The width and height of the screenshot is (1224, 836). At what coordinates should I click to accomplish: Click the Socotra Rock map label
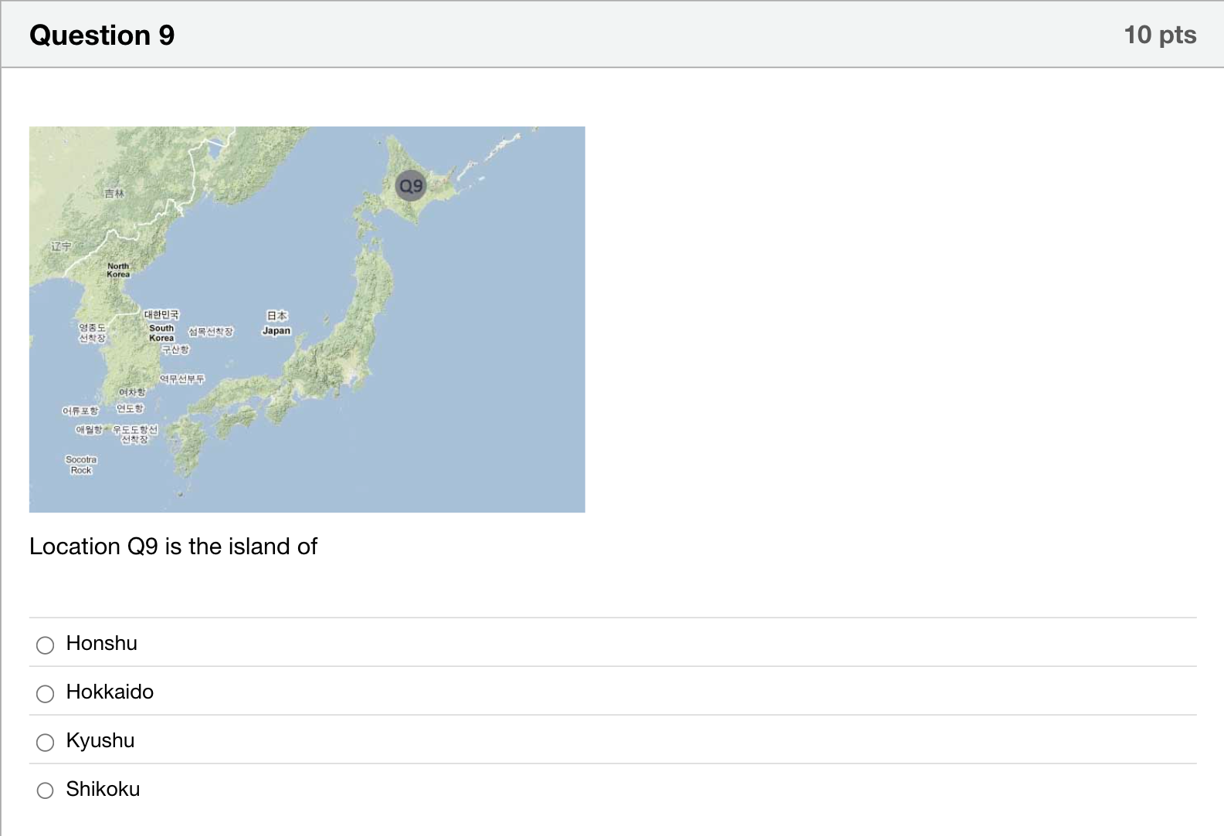[81, 465]
